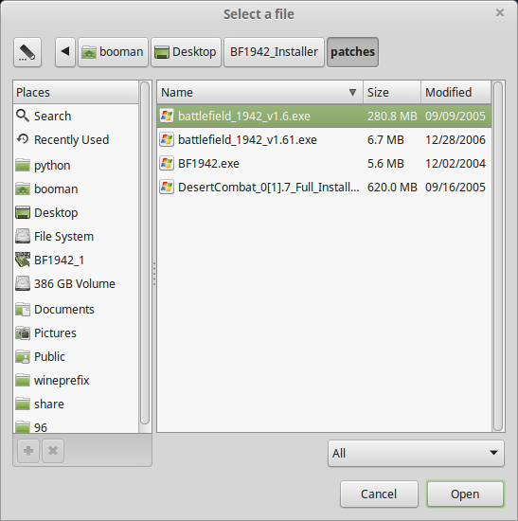The width and height of the screenshot is (518, 521).
Task: Select the Search label in Places
Action: 52,116
